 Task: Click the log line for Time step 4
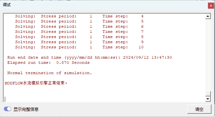pyautogui.click(x=79, y=16)
